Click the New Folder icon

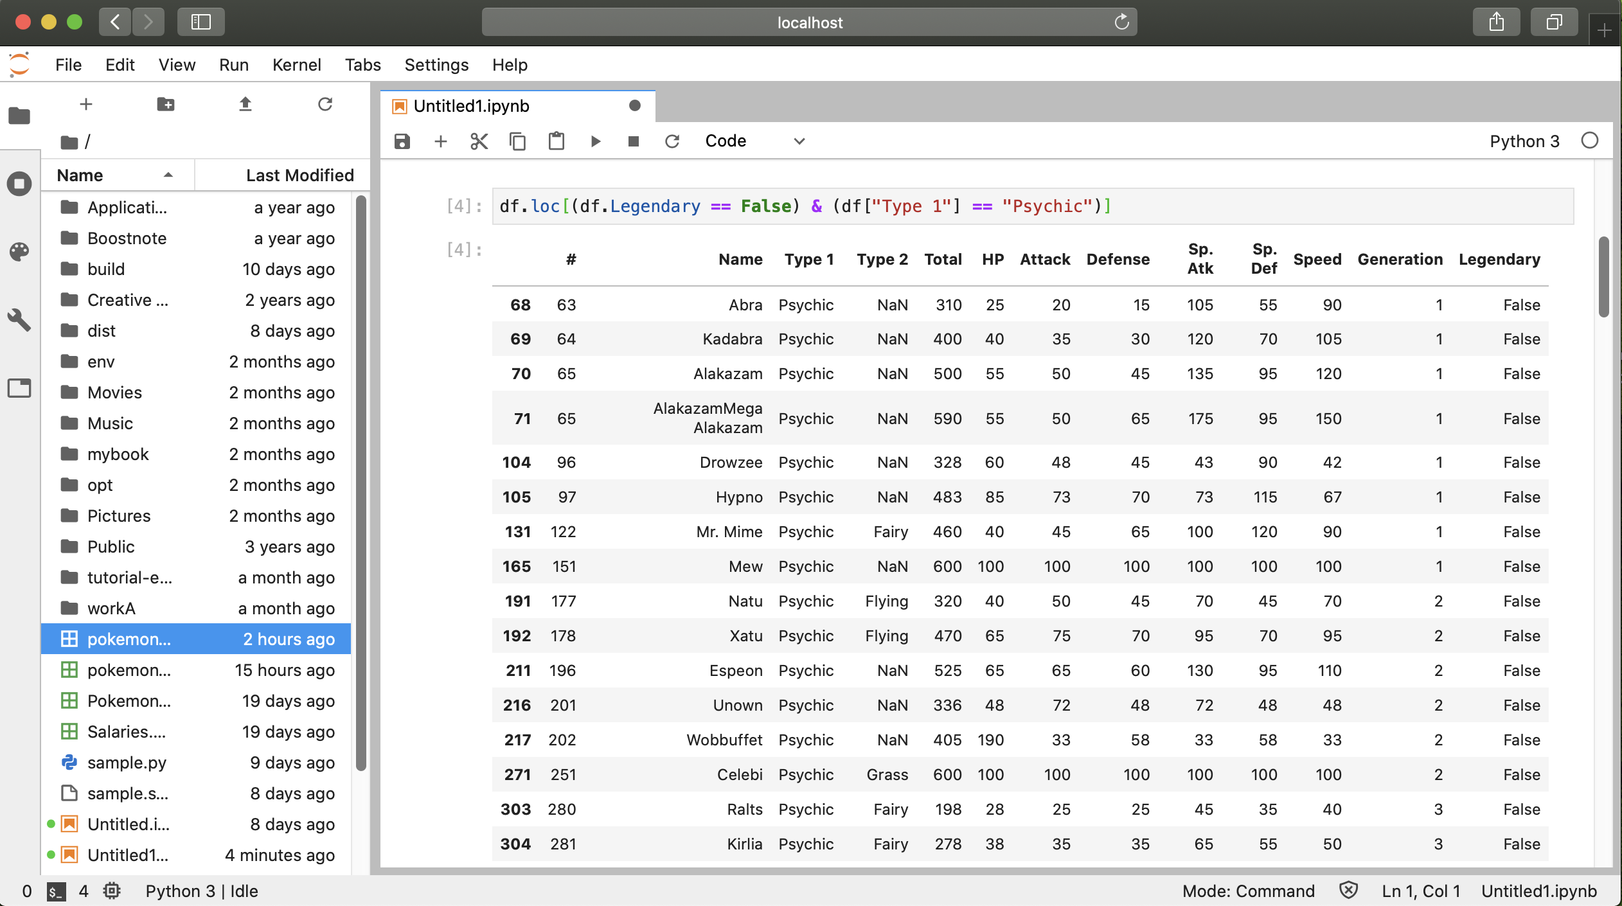click(x=166, y=104)
